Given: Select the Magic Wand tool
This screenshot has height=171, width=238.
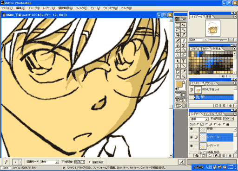Looking at the screenshot, I should pos(184,30).
